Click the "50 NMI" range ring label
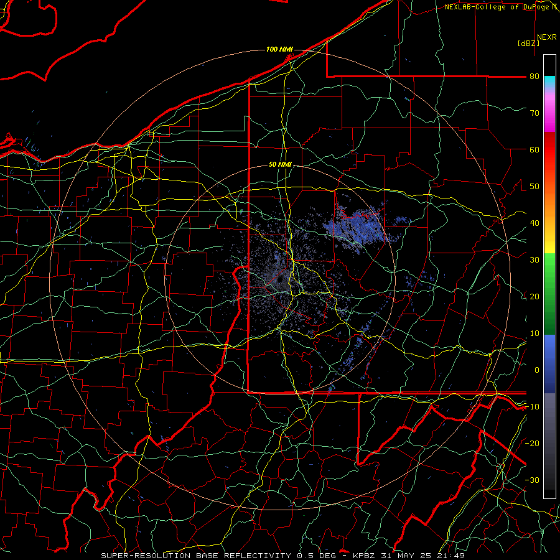 pos(280,165)
